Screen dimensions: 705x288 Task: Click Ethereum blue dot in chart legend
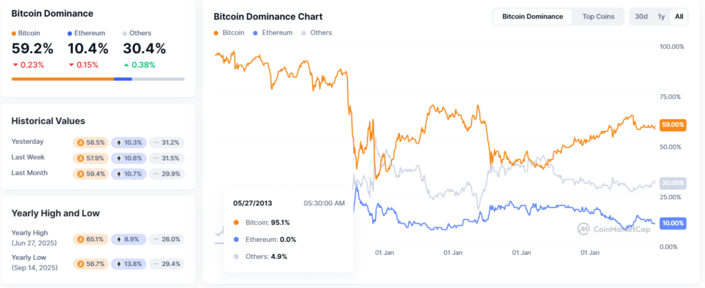coord(256,33)
